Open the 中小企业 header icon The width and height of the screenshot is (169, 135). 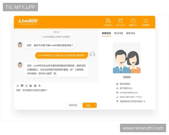coord(121,22)
